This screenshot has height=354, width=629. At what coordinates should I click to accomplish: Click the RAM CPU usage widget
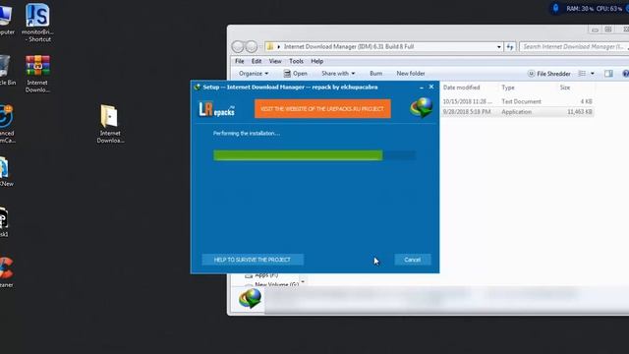pos(594,9)
